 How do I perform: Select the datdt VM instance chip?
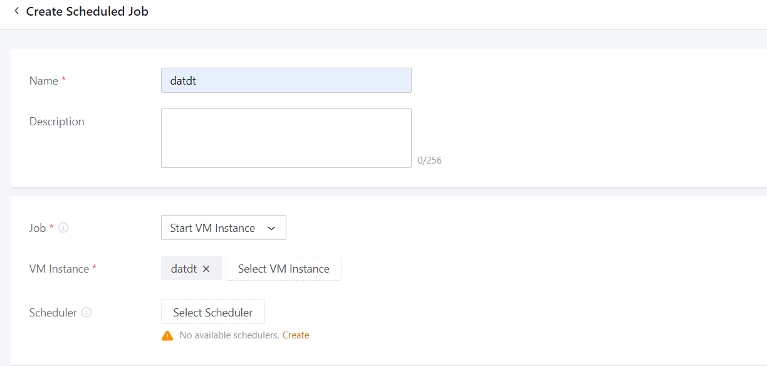[184, 269]
